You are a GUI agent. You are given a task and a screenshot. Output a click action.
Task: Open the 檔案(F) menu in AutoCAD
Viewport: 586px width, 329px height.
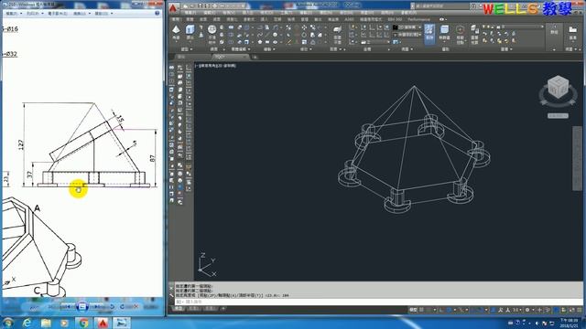[x=190, y=13]
